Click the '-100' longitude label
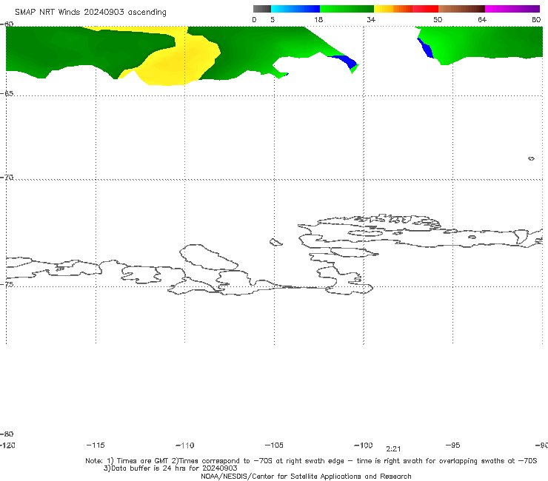 pos(364,445)
